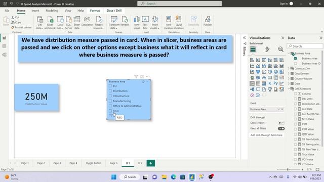The height and width of the screenshot is (182, 324).
Task: Open Recent sources dropdown
Action: click(x=99, y=23)
